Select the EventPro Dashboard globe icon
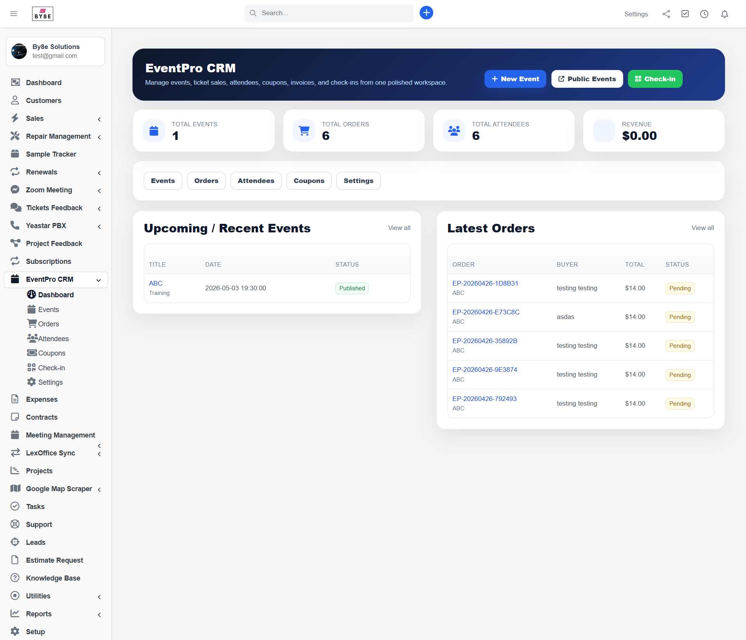Viewport: 746px width, 640px height. (x=32, y=295)
